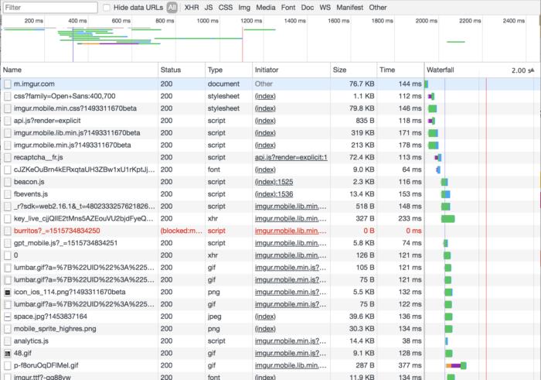Click thumbnail icon of icon_ios_114.png row
This screenshot has width=541, height=380.
tap(8, 293)
